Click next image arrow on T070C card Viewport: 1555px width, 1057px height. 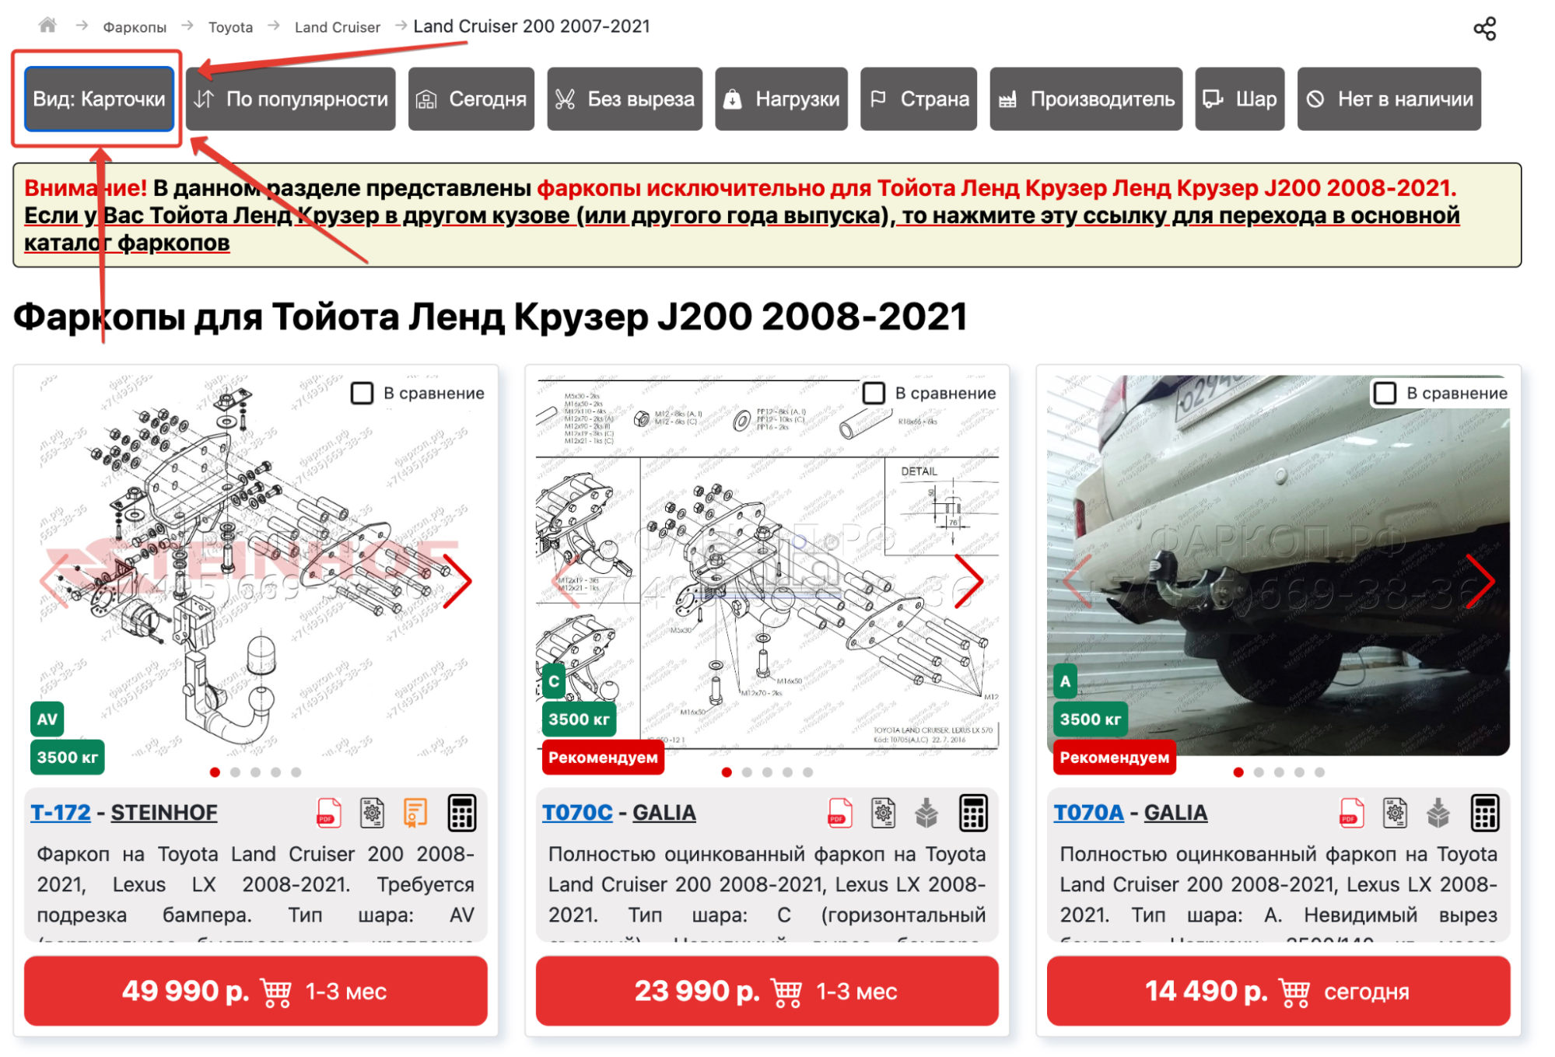969,580
